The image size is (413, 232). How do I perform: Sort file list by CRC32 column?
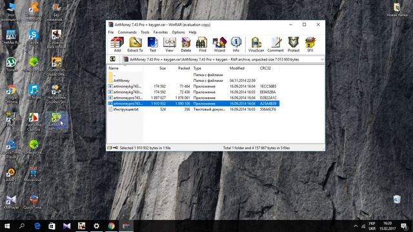coord(268,68)
